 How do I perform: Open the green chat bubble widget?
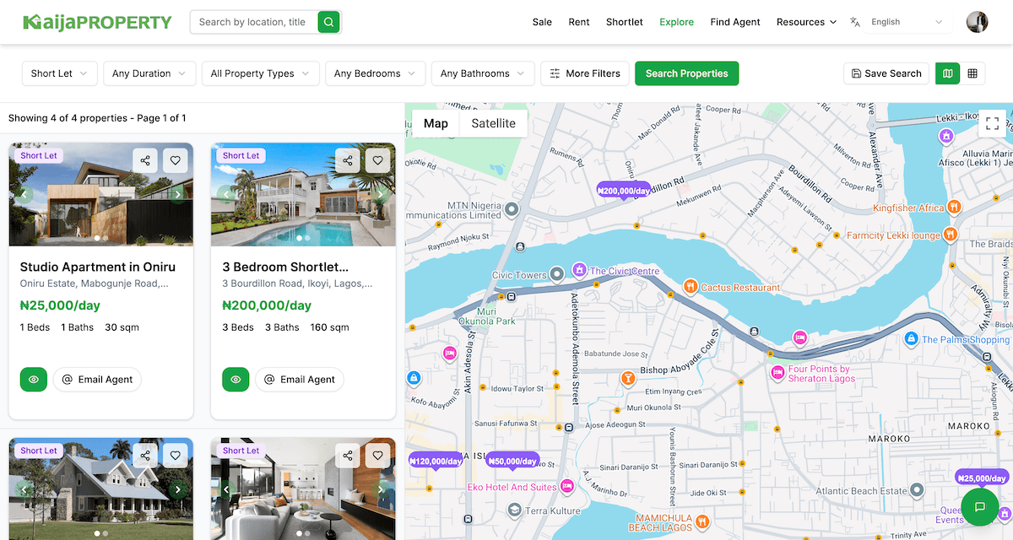click(x=979, y=507)
